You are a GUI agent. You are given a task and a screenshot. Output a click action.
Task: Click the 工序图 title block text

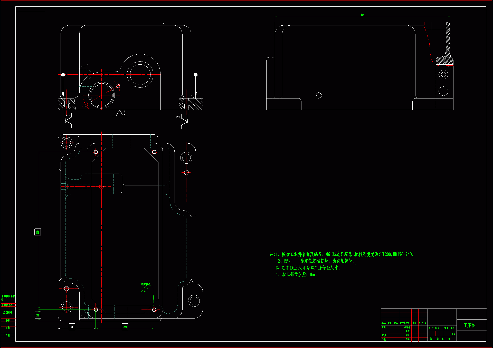pyautogui.click(x=469, y=325)
